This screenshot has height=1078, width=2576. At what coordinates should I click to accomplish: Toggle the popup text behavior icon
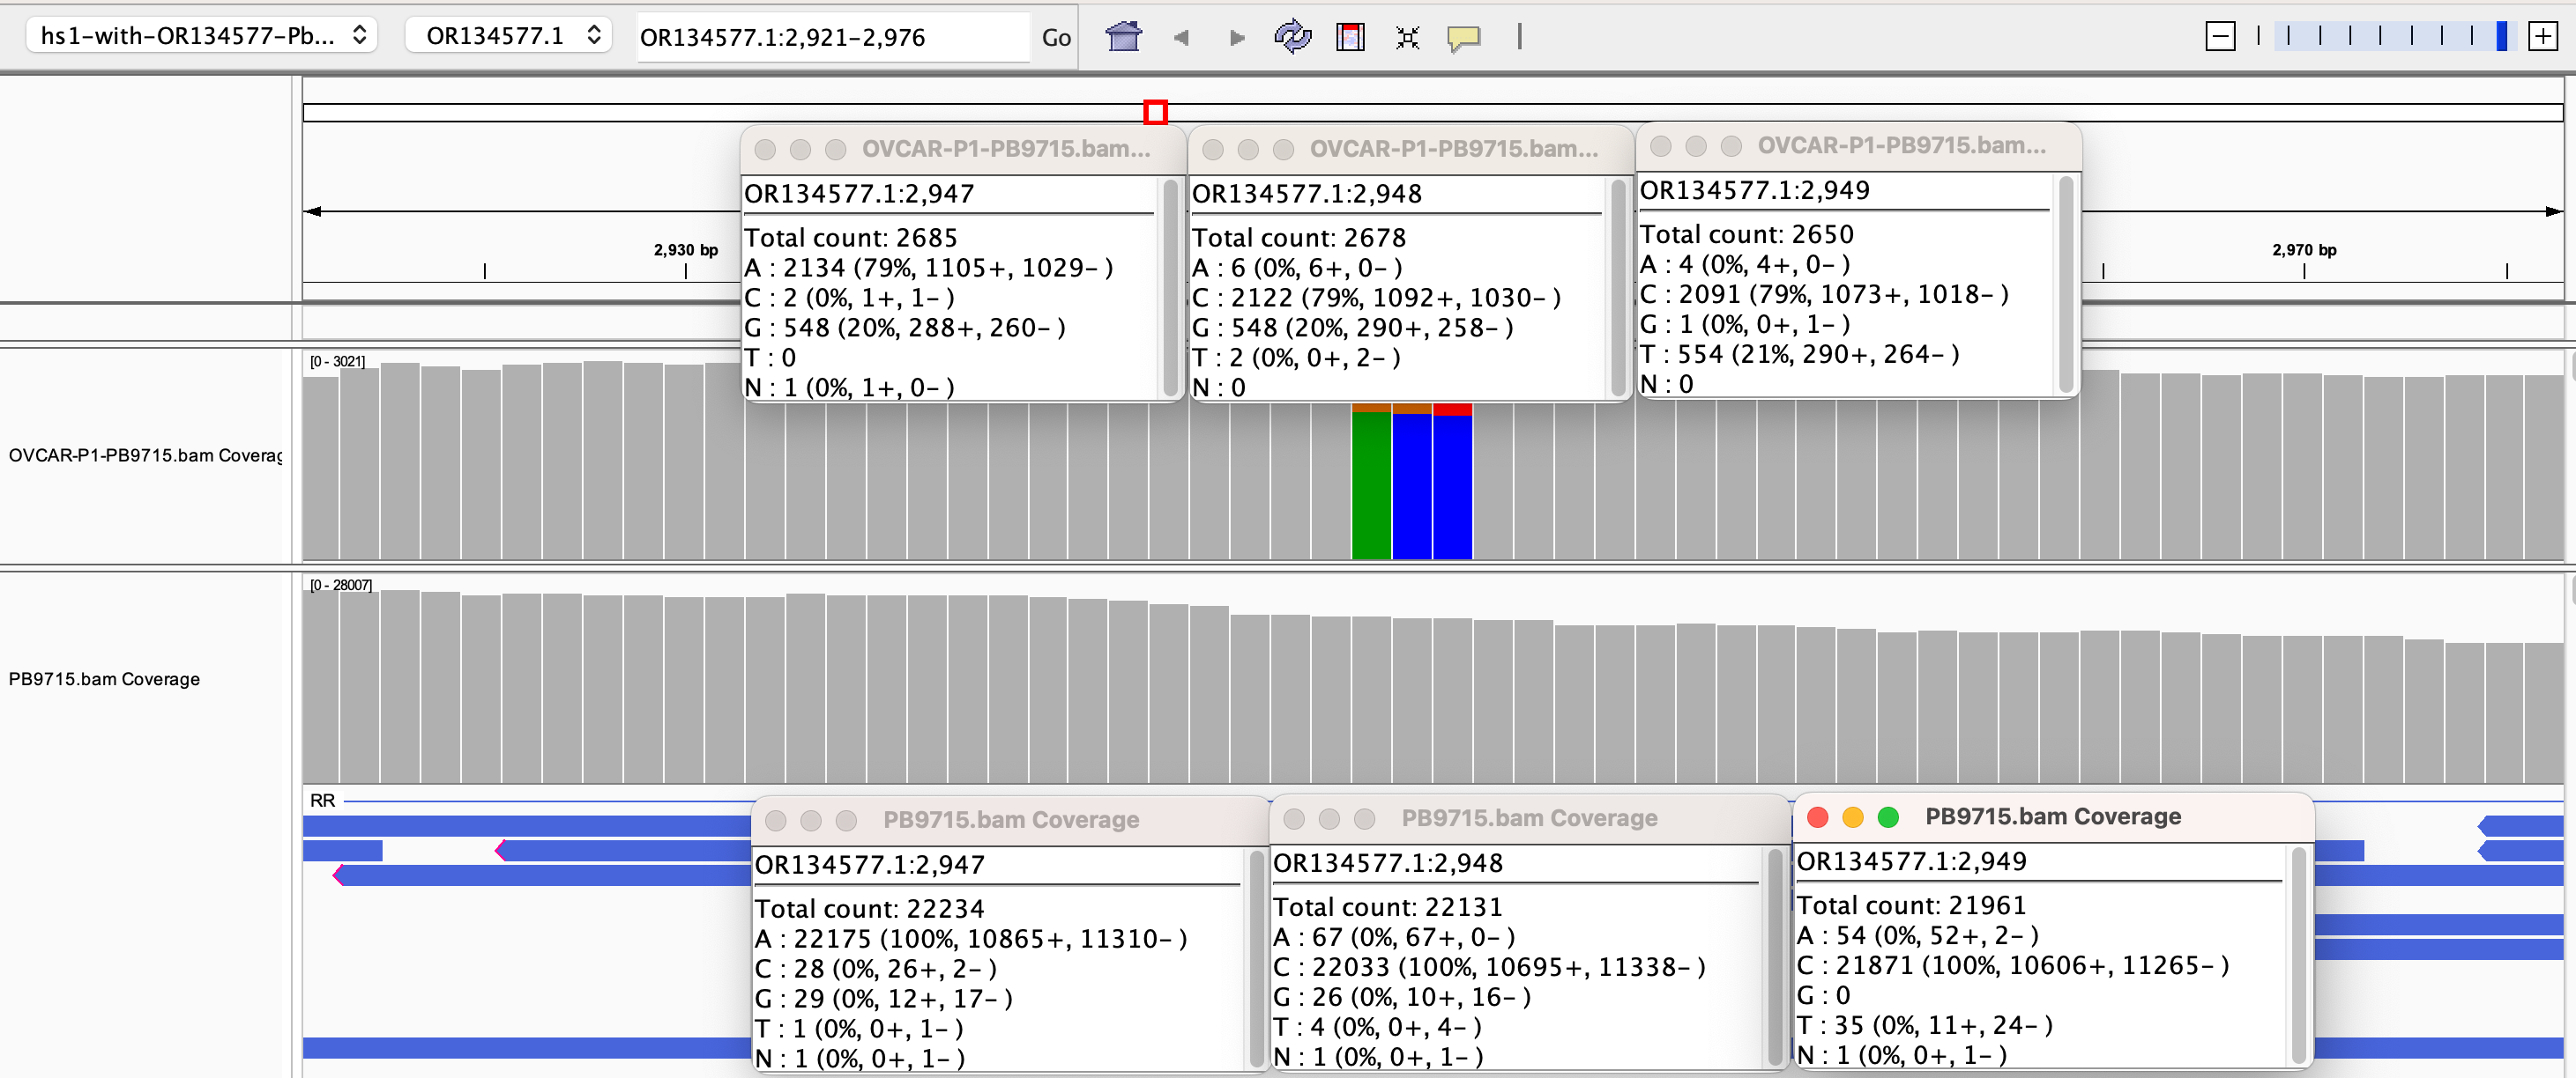coord(1463,37)
